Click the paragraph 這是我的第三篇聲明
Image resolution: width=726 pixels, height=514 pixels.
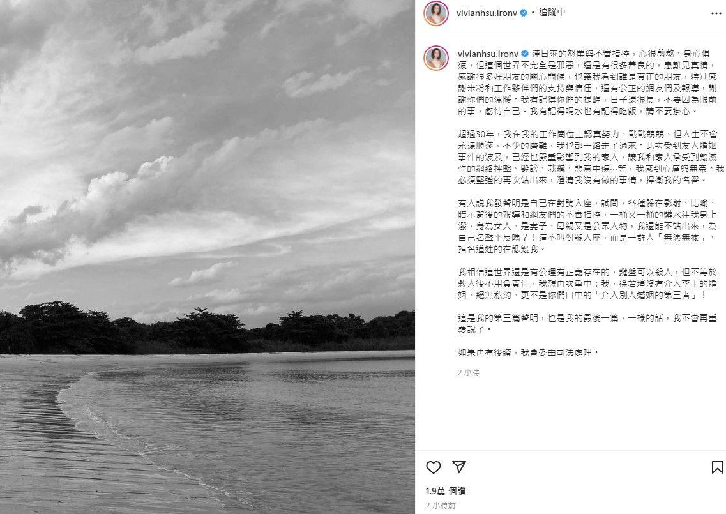tap(587, 324)
